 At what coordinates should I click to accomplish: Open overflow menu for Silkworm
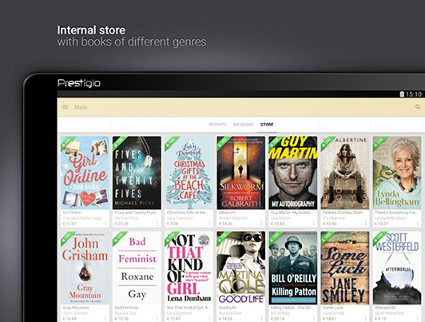tap(261, 224)
